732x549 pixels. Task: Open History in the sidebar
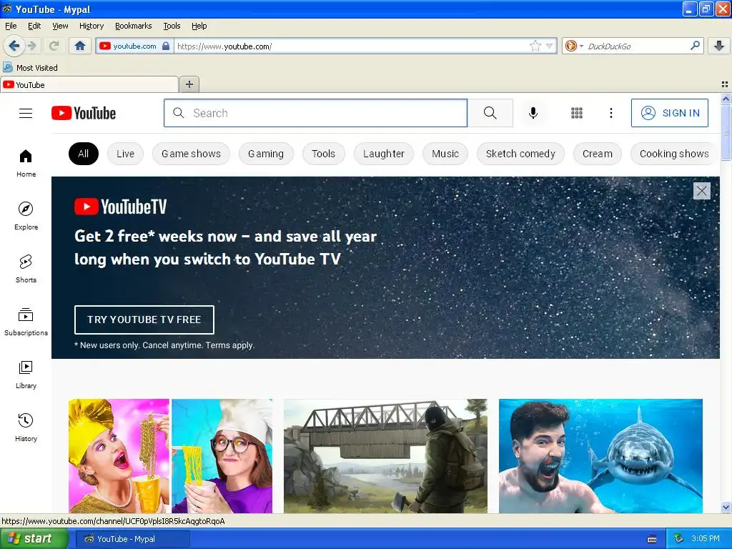coord(26,427)
